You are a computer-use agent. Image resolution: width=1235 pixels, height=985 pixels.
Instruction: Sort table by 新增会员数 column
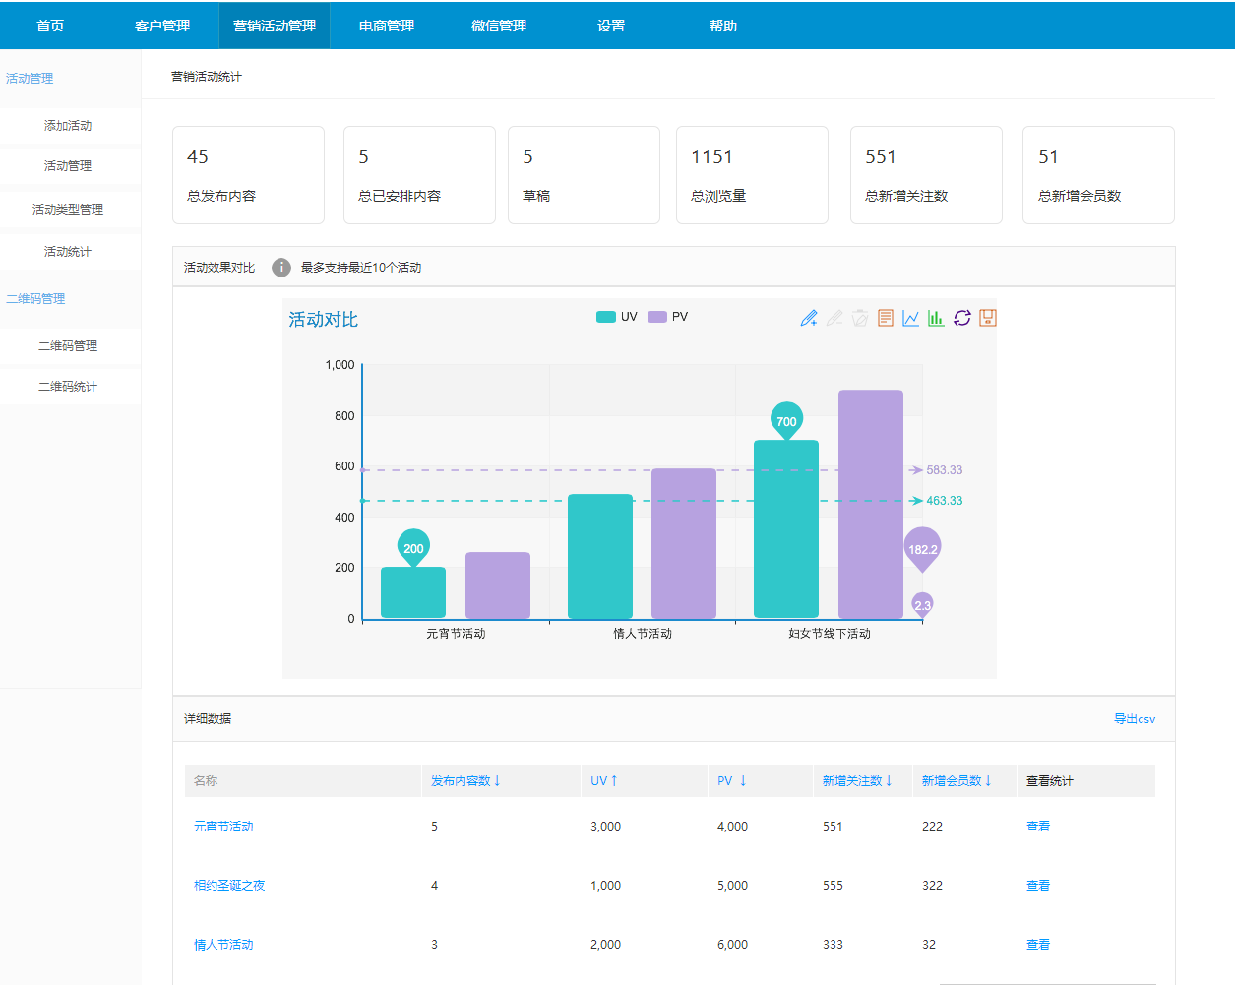pyautogui.click(x=957, y=781)
